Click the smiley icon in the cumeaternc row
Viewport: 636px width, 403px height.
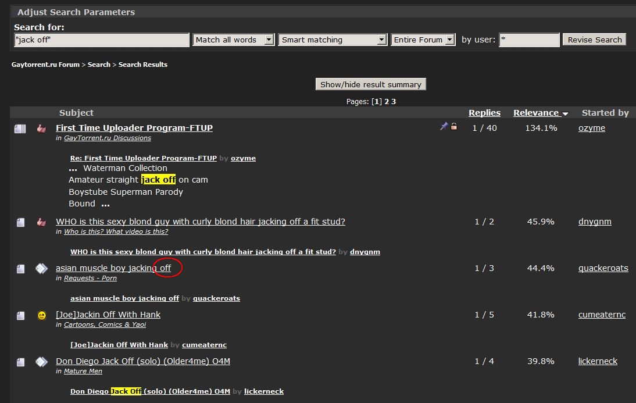click(41, 315)
